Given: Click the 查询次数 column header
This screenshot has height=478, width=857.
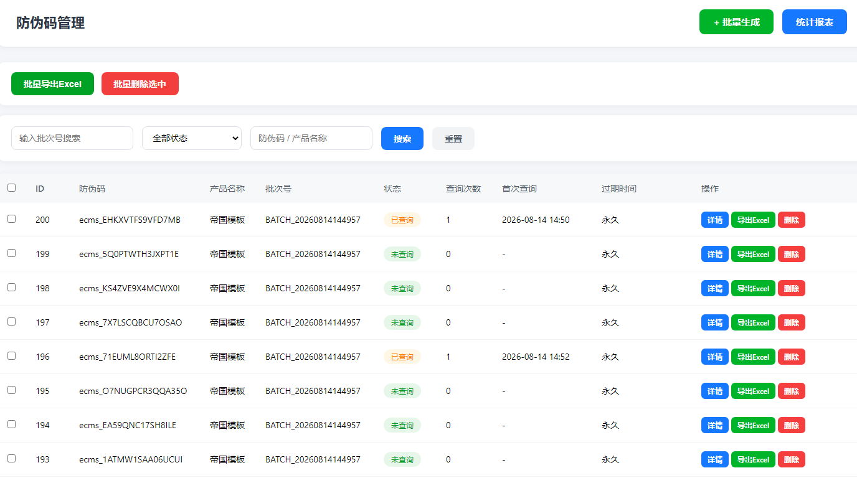Looking at the screenshot, I should 463,189.
